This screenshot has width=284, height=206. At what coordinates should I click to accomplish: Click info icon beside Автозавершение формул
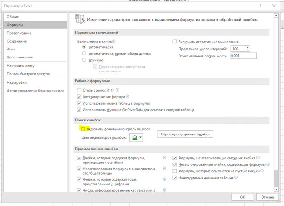pyautogui.click(x=127, y=96)
